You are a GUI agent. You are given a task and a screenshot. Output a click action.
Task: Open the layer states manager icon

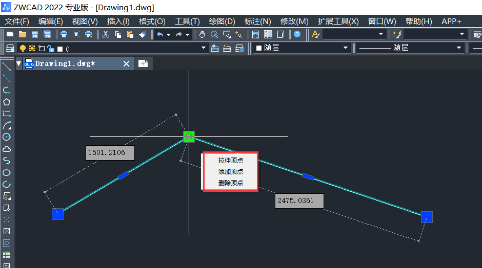[239, 48]
